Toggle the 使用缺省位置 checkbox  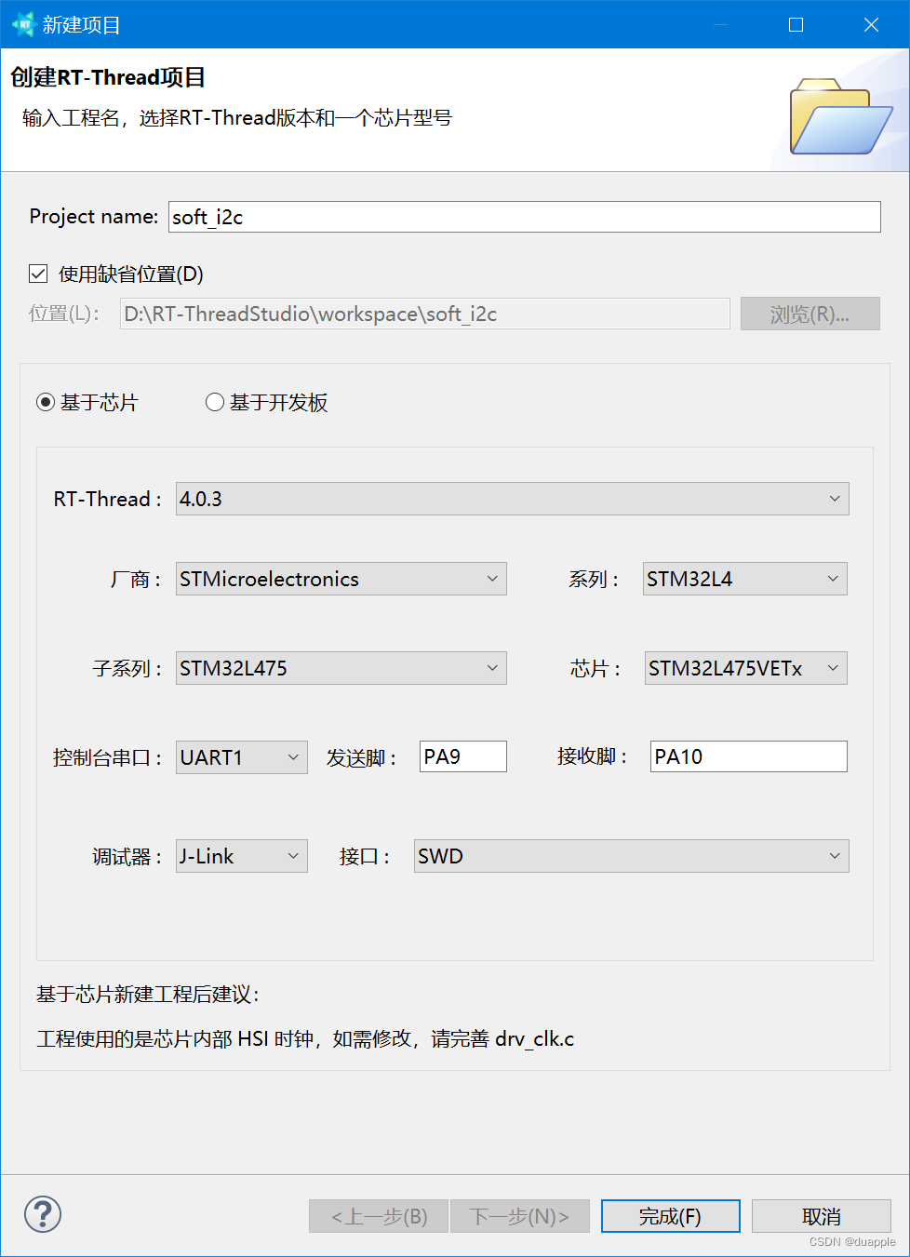click(x=38, y=274)
